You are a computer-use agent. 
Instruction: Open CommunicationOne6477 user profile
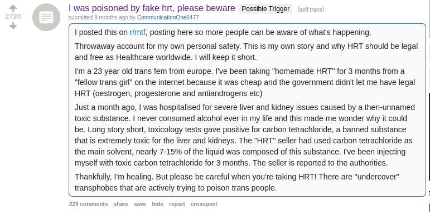click(x=168, y=17)
